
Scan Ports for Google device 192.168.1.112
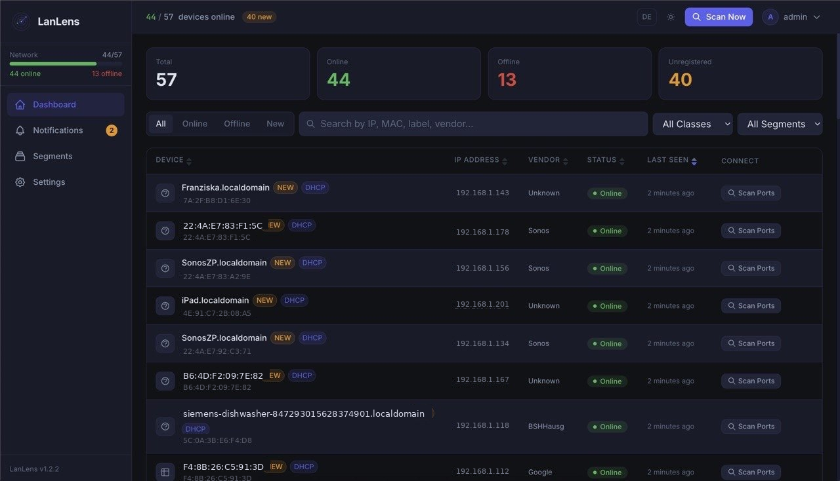pos(751,472)
